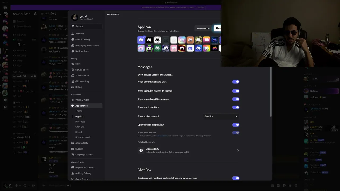Go to Server Boost settings
340x191 pixels.
(86, 70)
